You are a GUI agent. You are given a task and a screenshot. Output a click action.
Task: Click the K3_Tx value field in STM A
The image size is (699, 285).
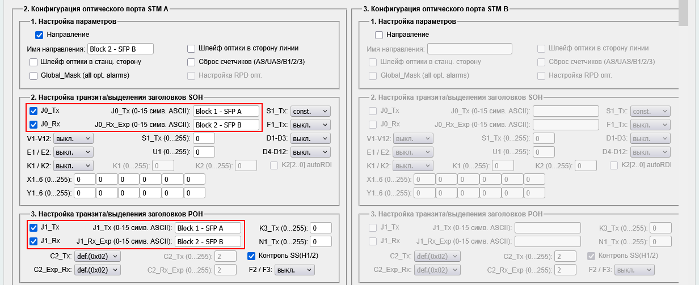point(321,228)
